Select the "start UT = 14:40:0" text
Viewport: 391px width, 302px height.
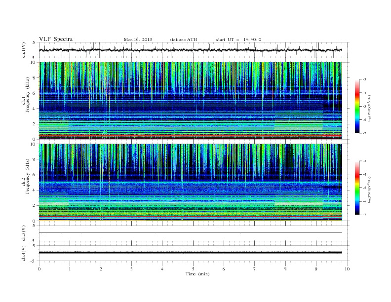pyautogui.click(x=238, y=39)
